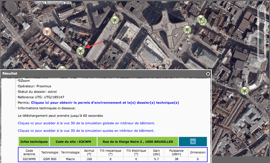Open the environmental permit and technical files link
Screen dimensions: 270x163
click(105, 103)
